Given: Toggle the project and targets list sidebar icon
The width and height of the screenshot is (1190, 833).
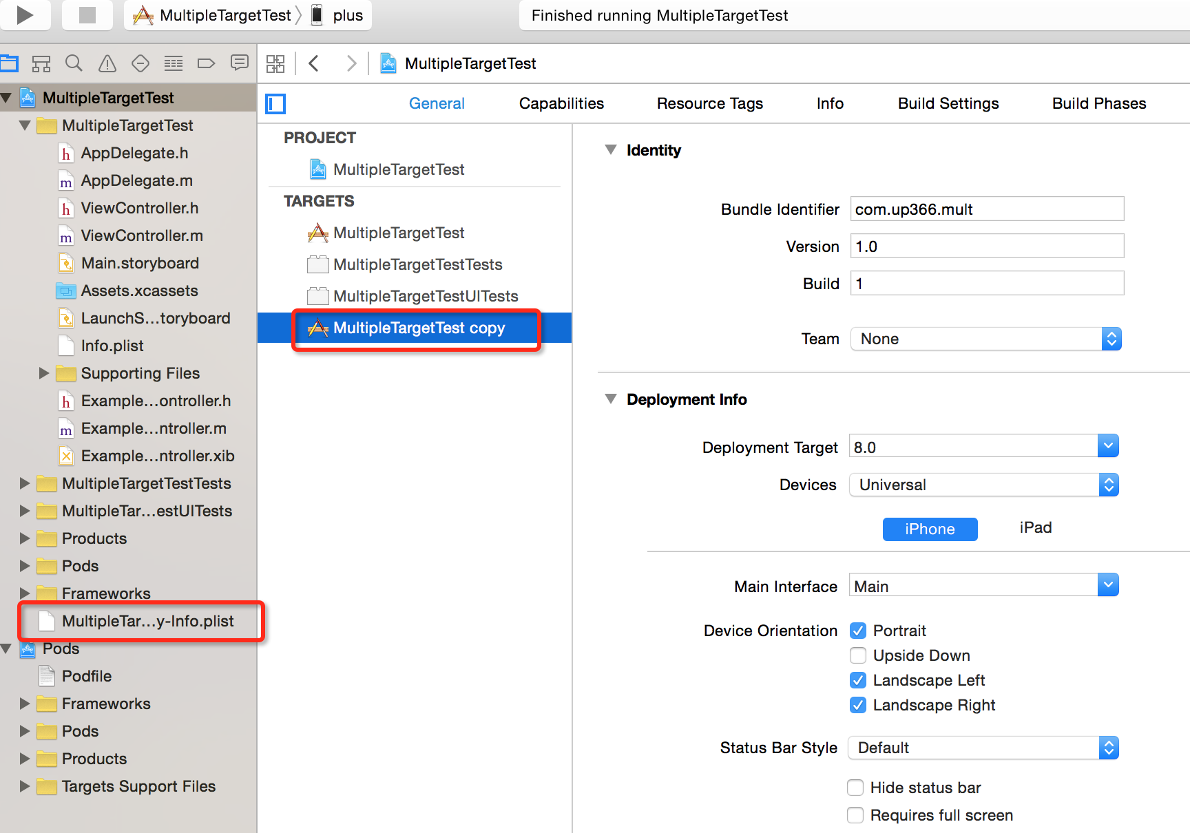Looking at the screenshot, I should pyautogui.click(x=275, y=104).
